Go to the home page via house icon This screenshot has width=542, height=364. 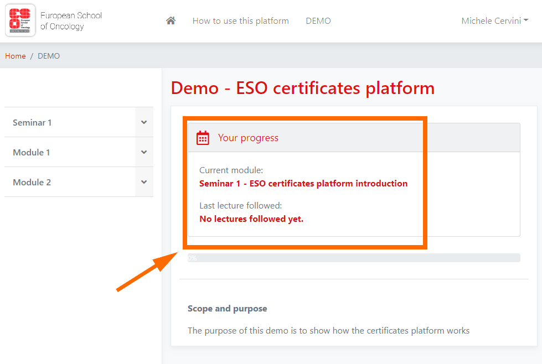(x=171, y=21)
